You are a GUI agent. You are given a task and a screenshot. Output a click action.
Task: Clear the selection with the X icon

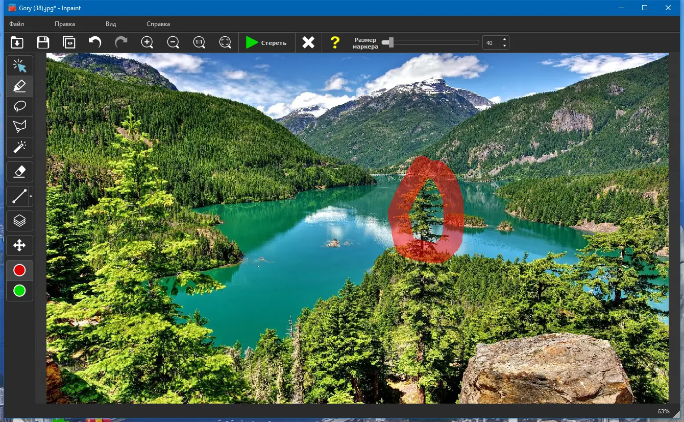click(308, 42)
